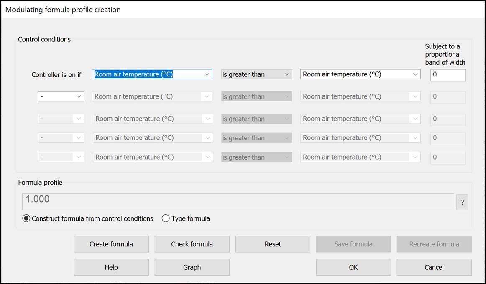Click the Recreate formula button
This screenshot has width=486, height=284.
point(434,244)
